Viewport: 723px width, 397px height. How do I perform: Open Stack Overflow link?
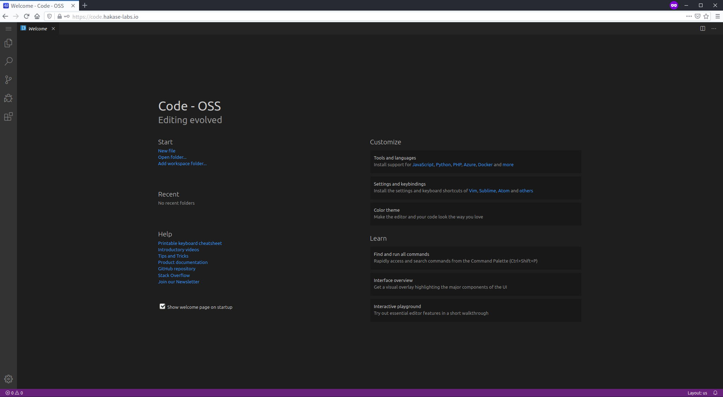tap(174, 275)
